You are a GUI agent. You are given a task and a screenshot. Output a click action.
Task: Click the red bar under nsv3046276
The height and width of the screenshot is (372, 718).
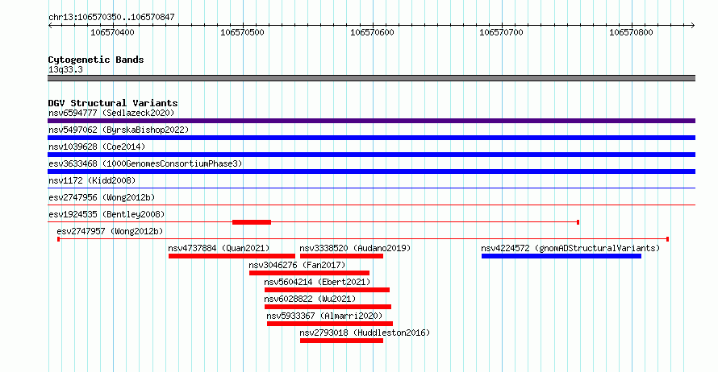(309, 273)
